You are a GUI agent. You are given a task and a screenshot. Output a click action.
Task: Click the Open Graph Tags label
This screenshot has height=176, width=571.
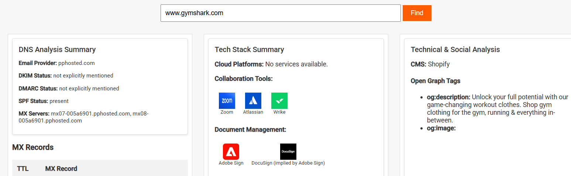tap(436, 81)
